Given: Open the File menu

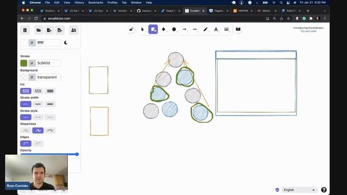Looking at the screenshot, I should click(47, 3).
